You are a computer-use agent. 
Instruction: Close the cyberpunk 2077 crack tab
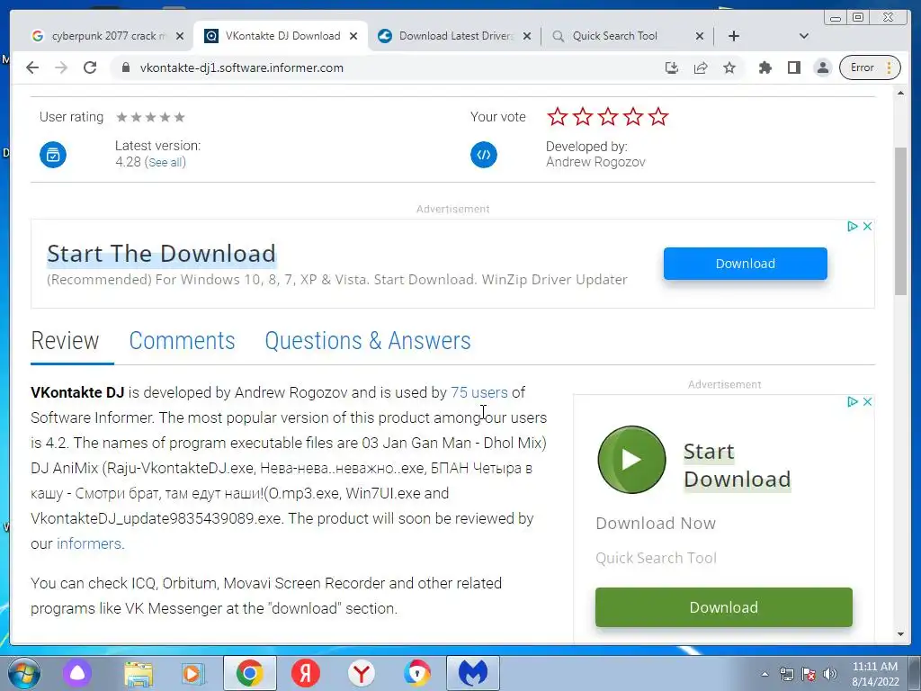(180, 36)
